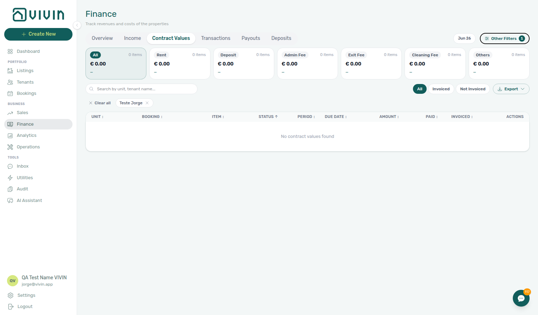The height and width of the screenshot is (315, 538).
Task: Click the Analytics icon in the sidebar
Action: click(x=10, y=135)
